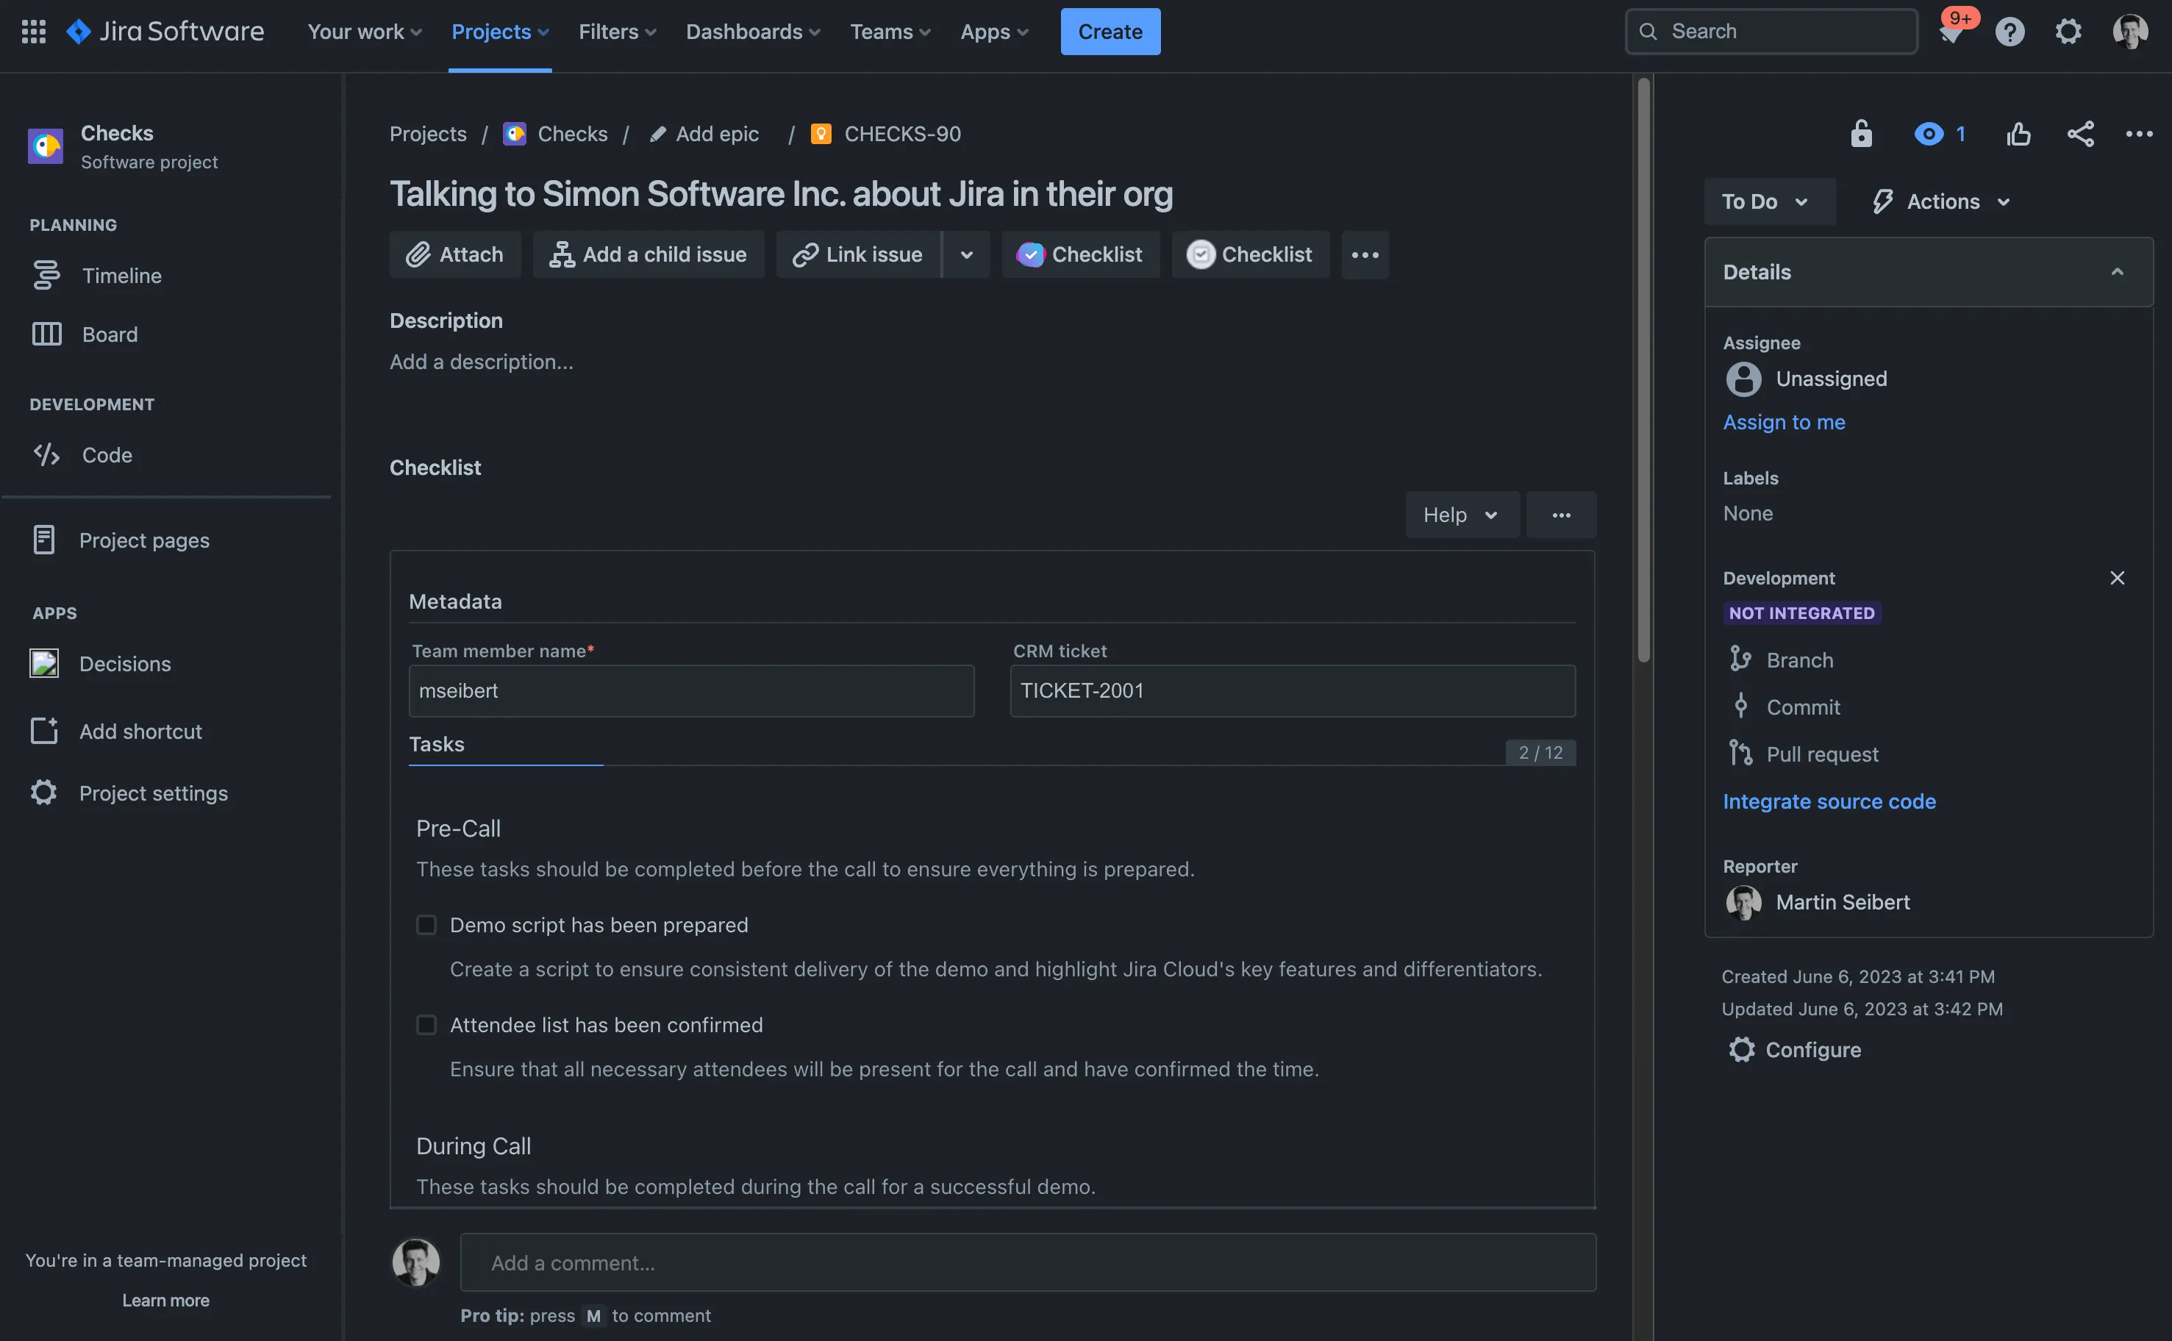
Task: Open the Your work menu
Action: tap(365, 32)
